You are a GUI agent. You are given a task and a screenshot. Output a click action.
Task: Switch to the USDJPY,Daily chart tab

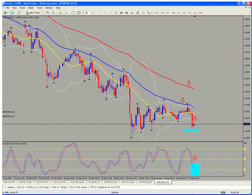25,182
